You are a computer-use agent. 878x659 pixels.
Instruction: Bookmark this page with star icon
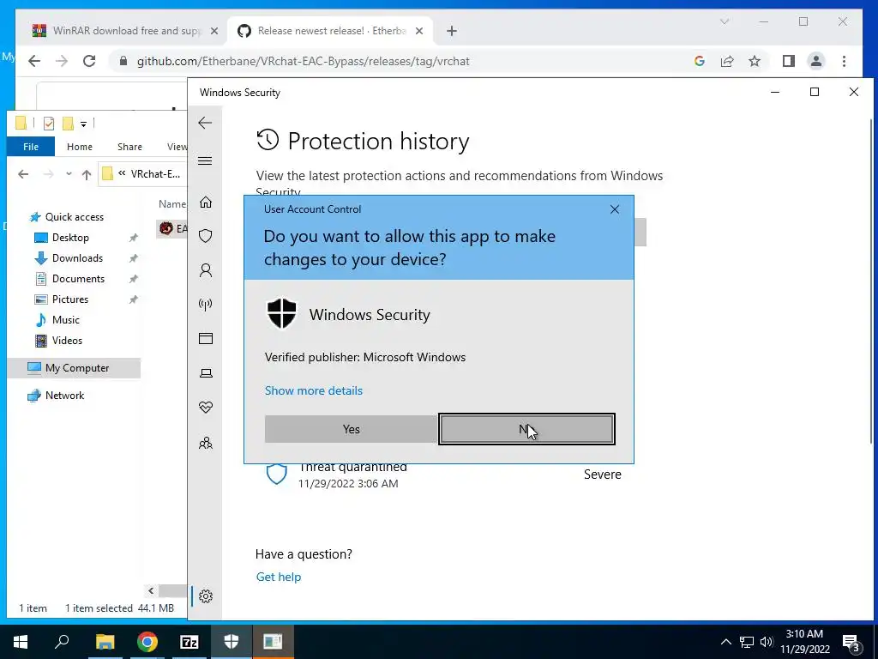pyautogui.click(x=755, y=61)
